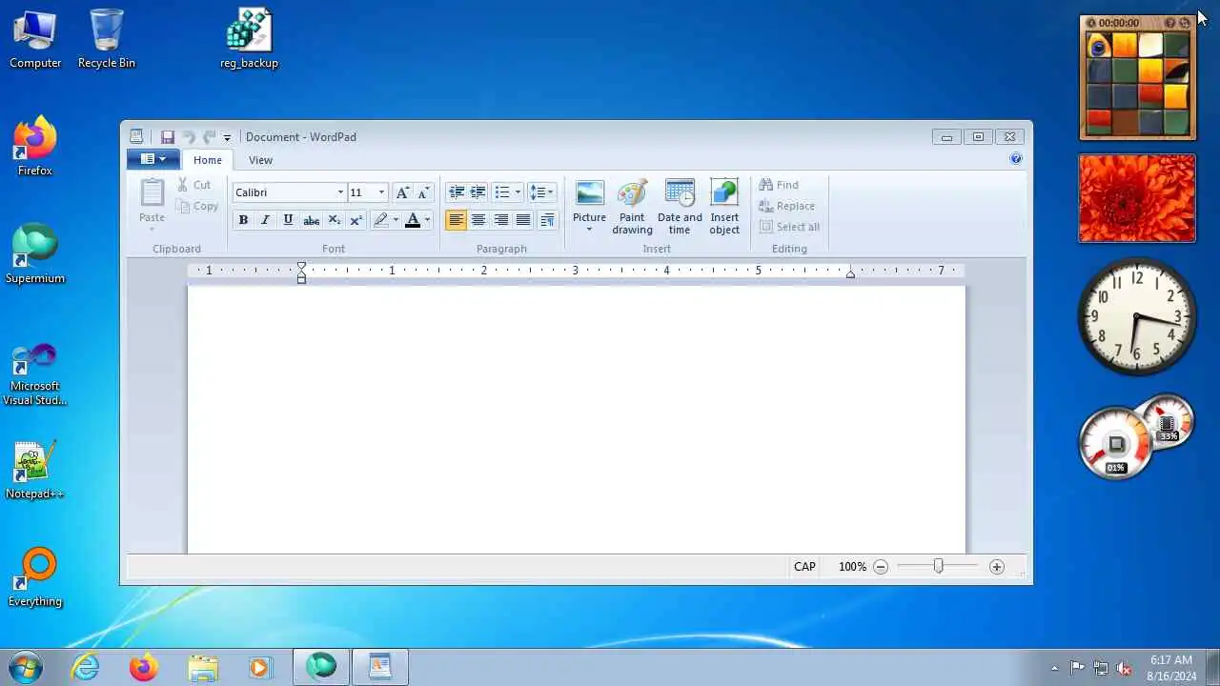
Task: Insert Date and time
Action: pyautogui.click(x=680, y=207)
